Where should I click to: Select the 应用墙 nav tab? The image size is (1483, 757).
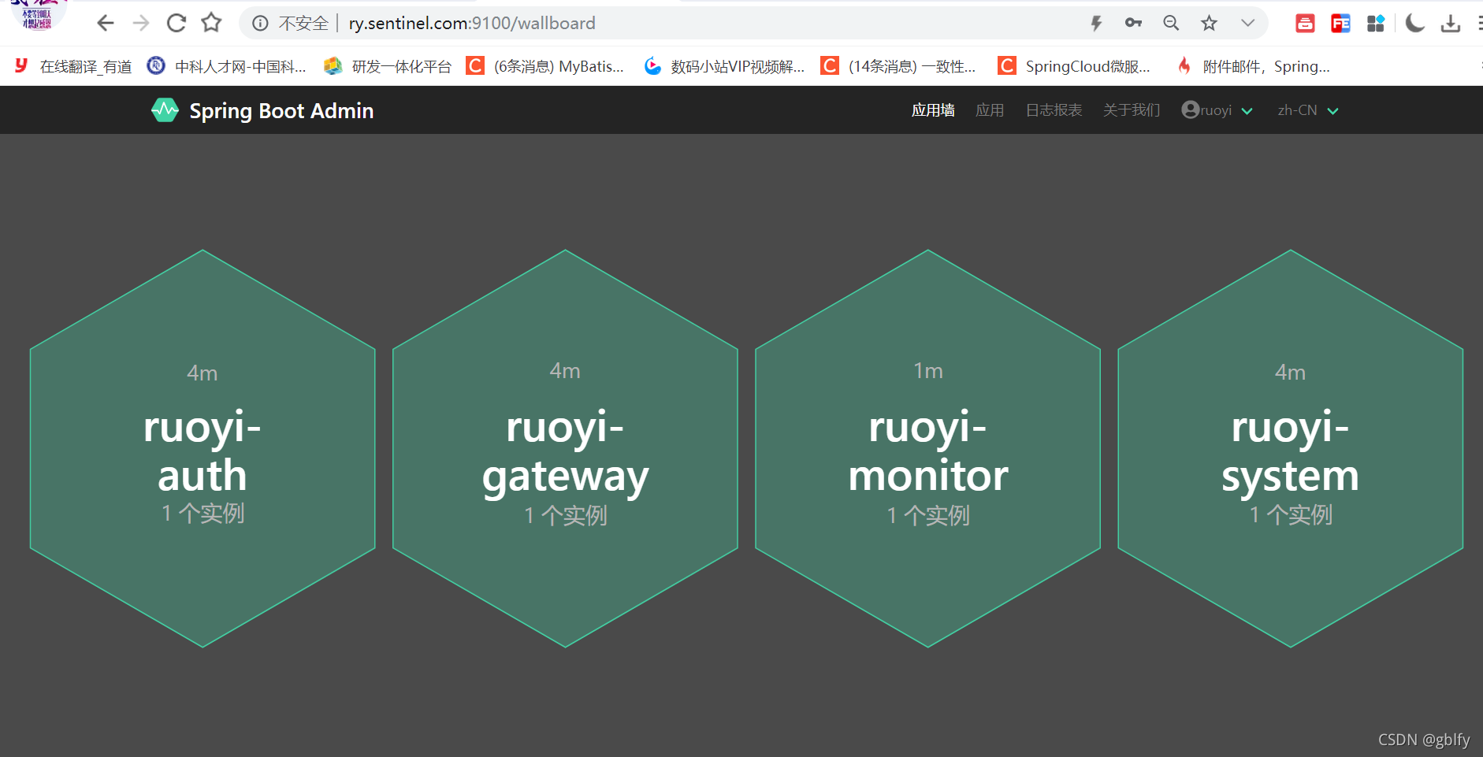coord(933,110)
